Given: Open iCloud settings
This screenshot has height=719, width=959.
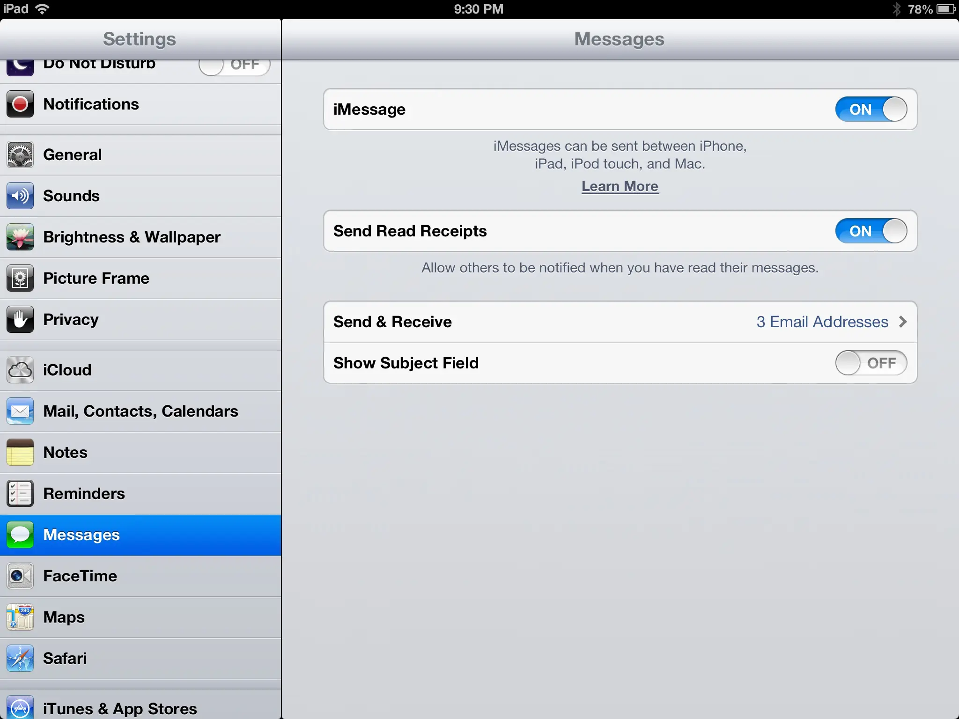Looking at the screenshot, I should click(140, 370).
